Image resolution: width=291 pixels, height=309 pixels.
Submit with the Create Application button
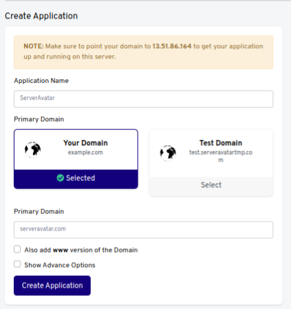[52, 286]
